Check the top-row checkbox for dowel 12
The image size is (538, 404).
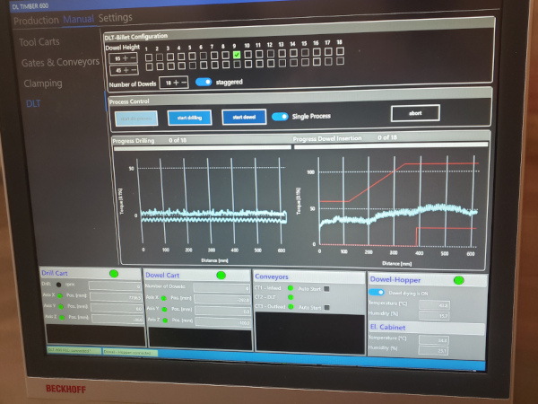coord(271,54)
